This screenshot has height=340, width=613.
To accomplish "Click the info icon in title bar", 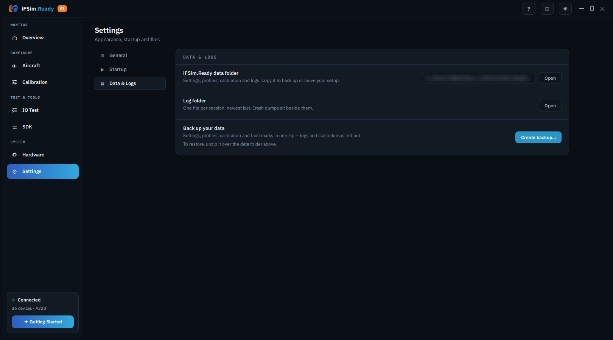I will (547, 9).
